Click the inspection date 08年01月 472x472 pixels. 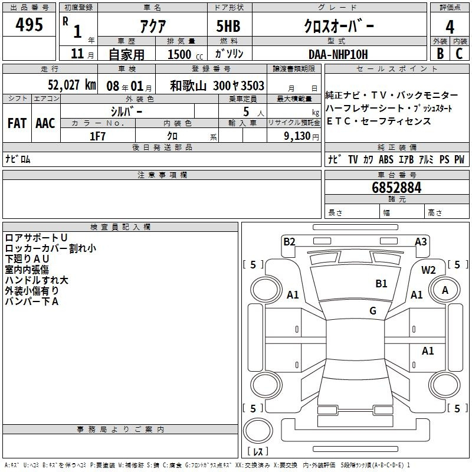pyautogui.click(x=129, y=86)
